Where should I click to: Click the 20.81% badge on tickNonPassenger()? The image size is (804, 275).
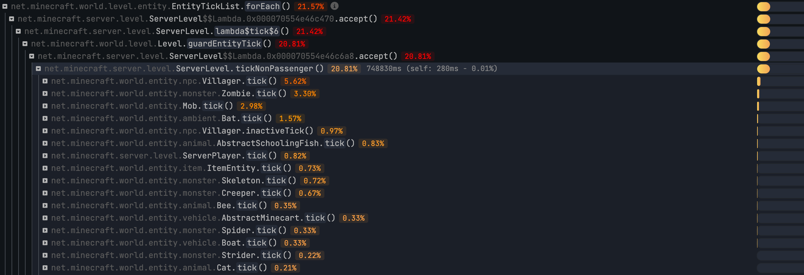tap(344, 69)
